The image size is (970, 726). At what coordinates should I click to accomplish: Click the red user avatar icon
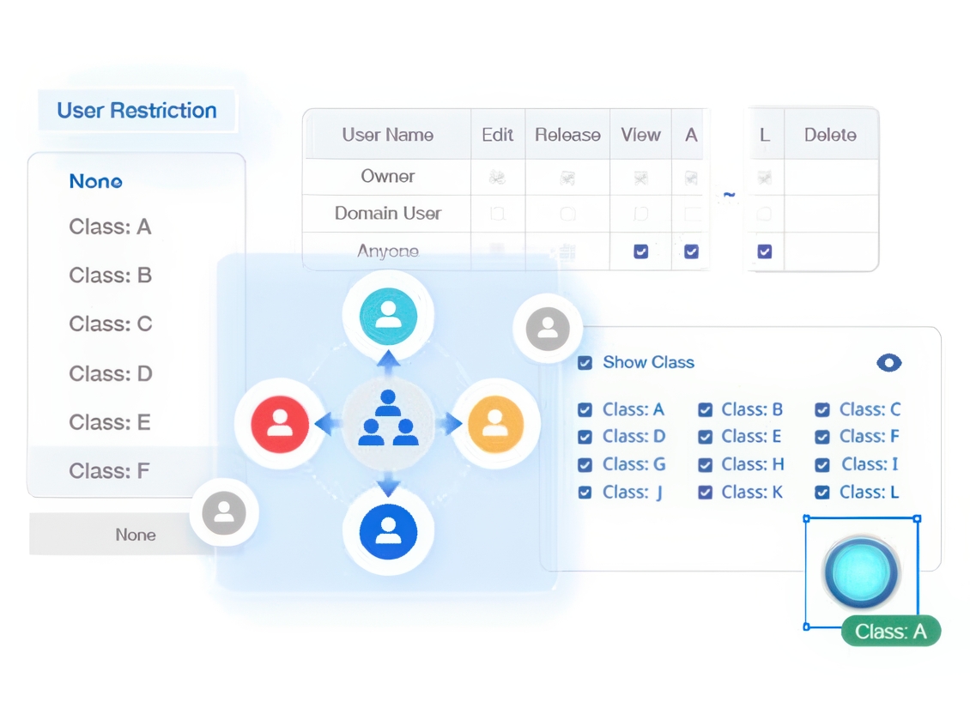(280, 423)
